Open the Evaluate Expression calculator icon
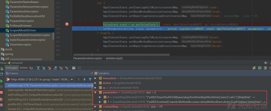This screenshot has height=111, width=271. click(x=74, y=68)
